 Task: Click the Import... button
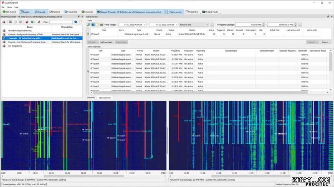click(x=325, y=42)
